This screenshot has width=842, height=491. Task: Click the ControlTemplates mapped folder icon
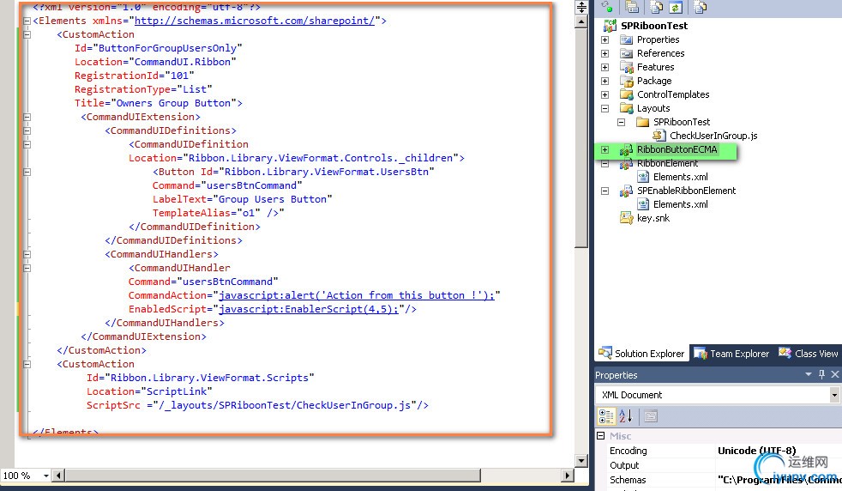click(x=626, y=94)
